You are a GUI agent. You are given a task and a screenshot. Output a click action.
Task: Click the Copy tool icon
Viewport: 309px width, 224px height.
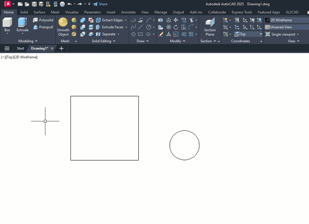tap(184, 20)
